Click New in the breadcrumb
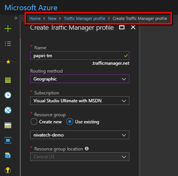Screen dimensions: 178x176 tap(52, 18)
